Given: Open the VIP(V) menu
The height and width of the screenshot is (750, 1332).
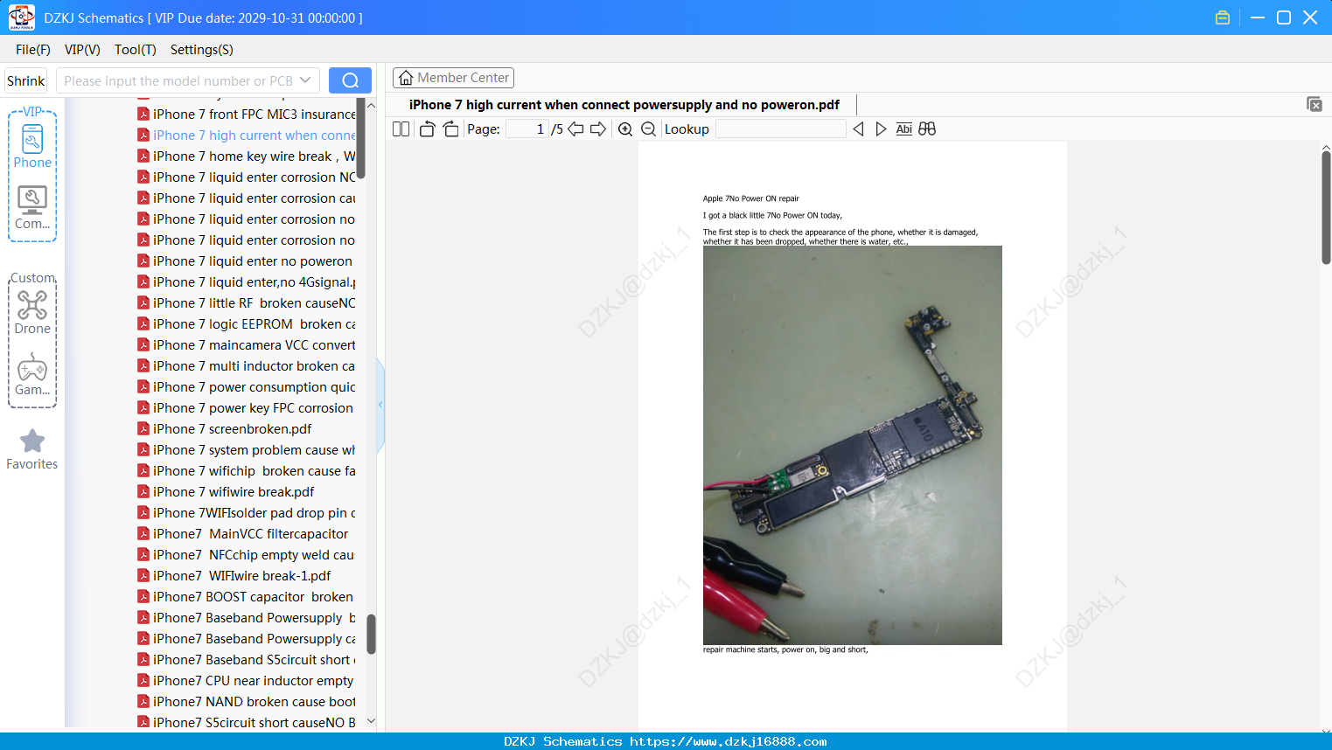Looking at the screenshot, I should 82,49.
